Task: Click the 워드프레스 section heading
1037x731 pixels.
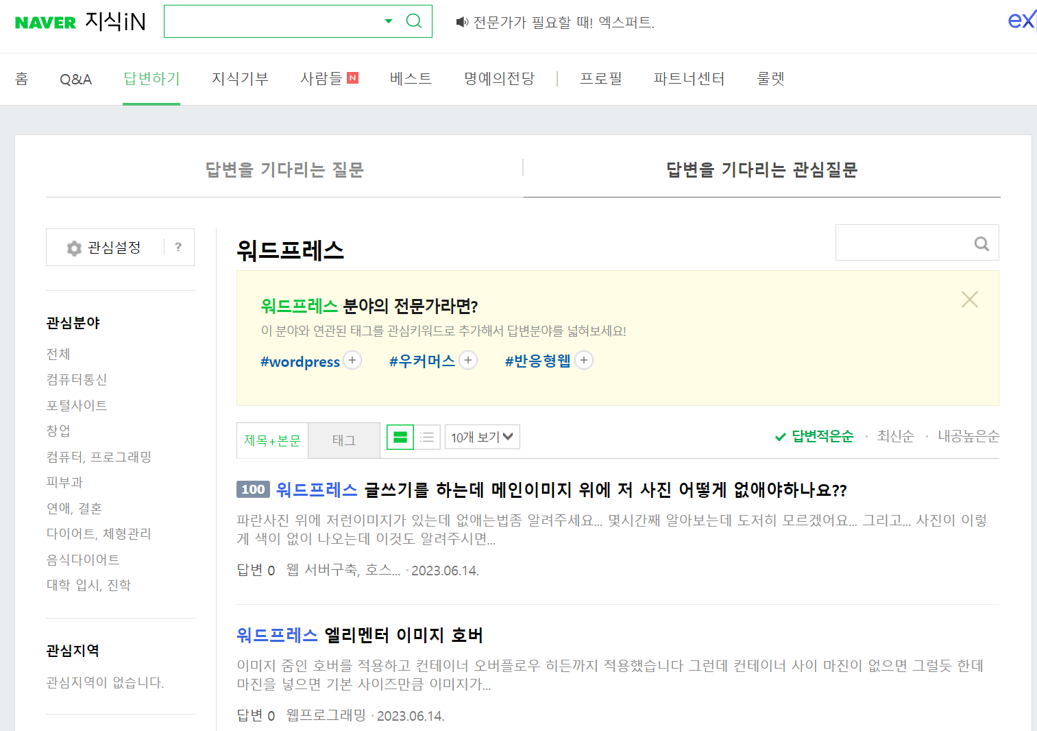Action: coord(290,250)
